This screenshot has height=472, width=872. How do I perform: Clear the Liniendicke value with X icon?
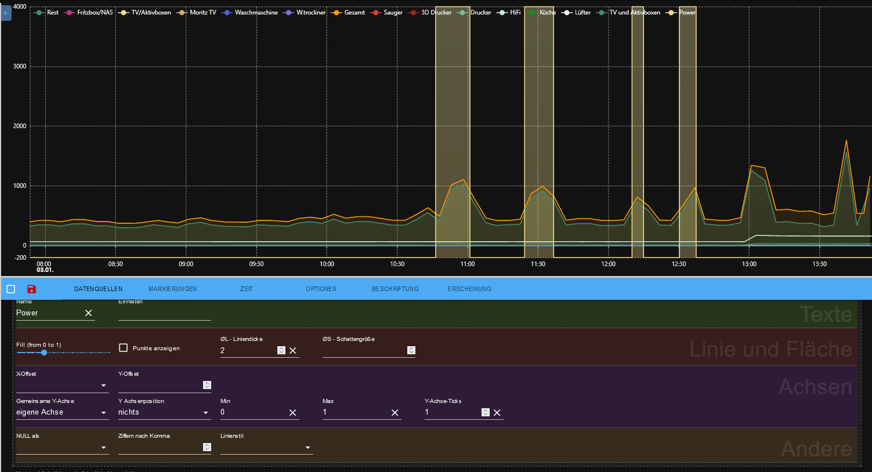point(293,351)
